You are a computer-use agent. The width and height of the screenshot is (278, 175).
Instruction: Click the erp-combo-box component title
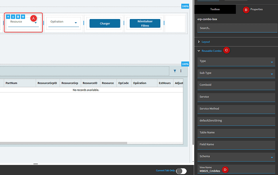click(207, 19)
